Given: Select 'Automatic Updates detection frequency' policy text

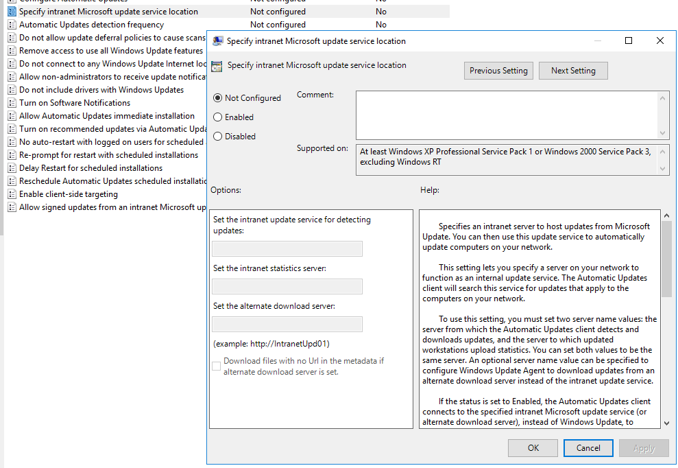Looking at the screenshot, I should click(91, 25).
